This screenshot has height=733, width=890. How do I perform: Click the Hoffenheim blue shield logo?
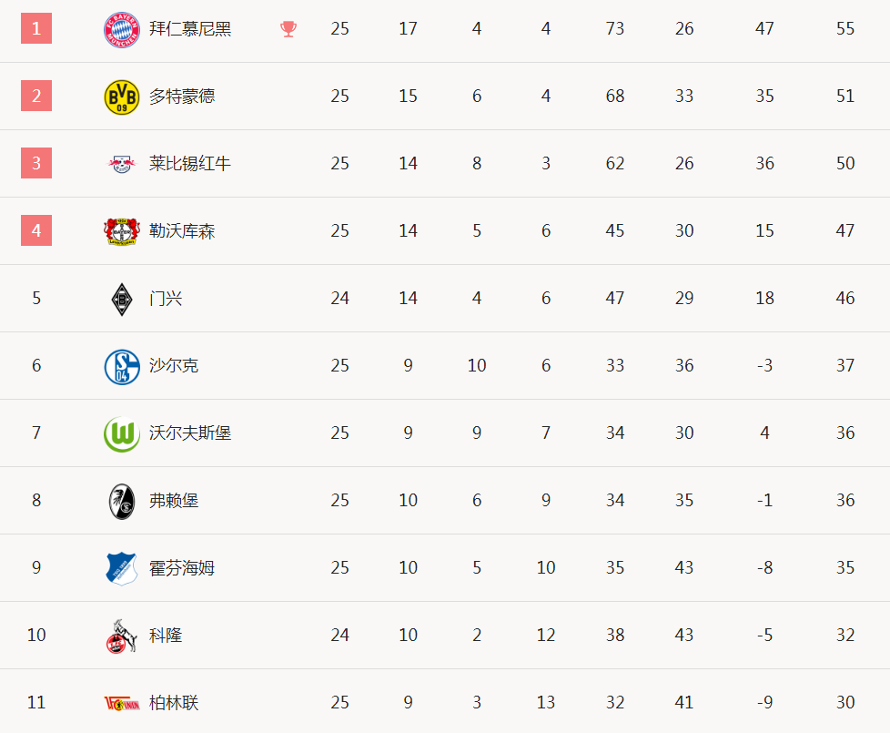point(121,569)
